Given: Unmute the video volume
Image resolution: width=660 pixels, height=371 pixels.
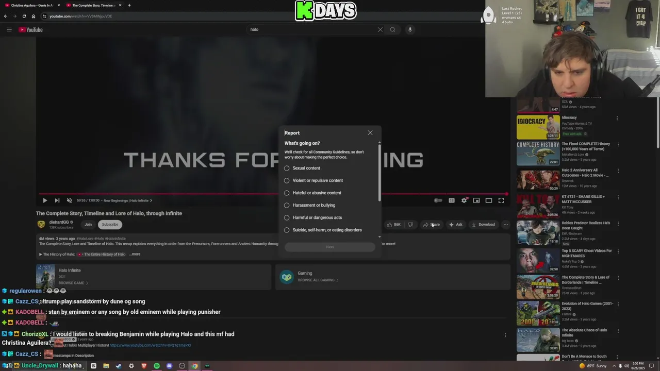Looking at the screenshot, I should coord(69,200).
